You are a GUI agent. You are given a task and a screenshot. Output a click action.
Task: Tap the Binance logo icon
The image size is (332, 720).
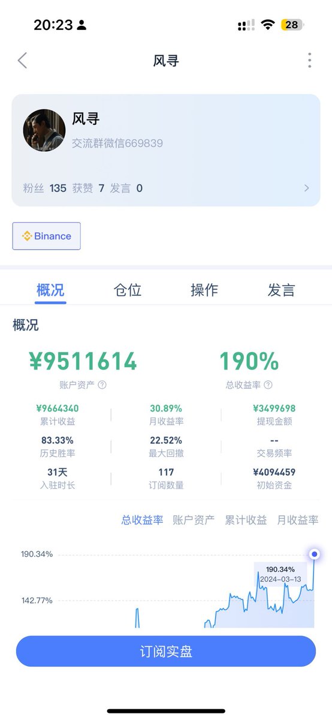pyautogui.click(x=26, y=236)
